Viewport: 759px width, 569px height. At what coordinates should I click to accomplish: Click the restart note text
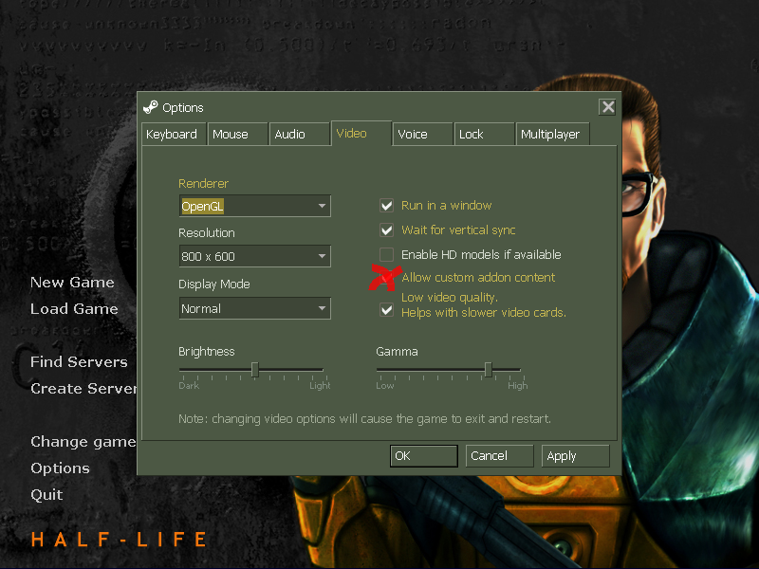(364, 418)
